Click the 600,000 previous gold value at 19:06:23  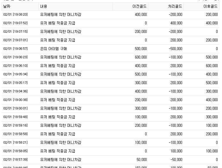pyautogui.click(x=141, y=57)
